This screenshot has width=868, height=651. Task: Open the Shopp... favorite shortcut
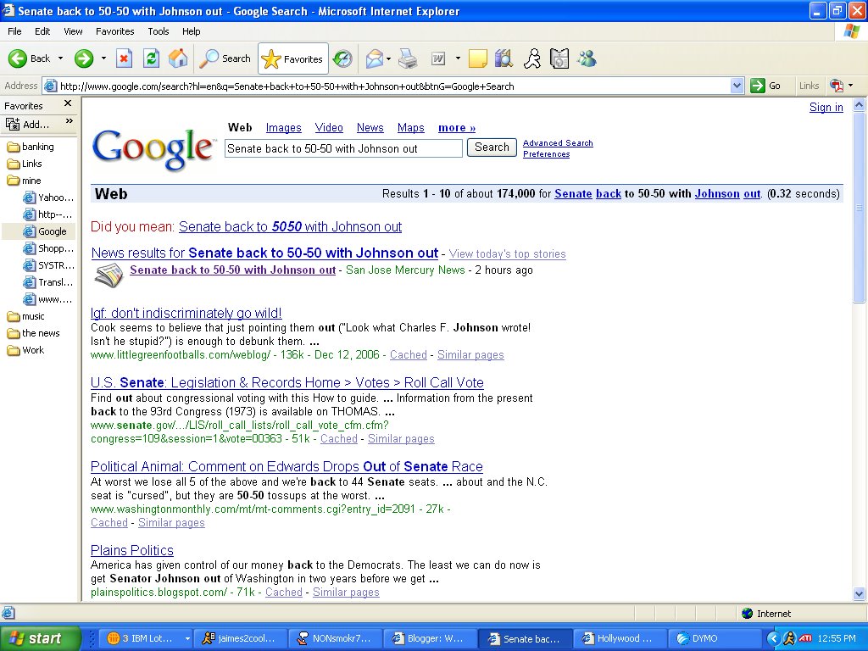[48, 248]
